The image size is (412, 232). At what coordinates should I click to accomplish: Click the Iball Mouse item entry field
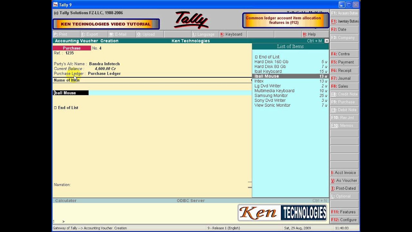(x=71, y=93)
